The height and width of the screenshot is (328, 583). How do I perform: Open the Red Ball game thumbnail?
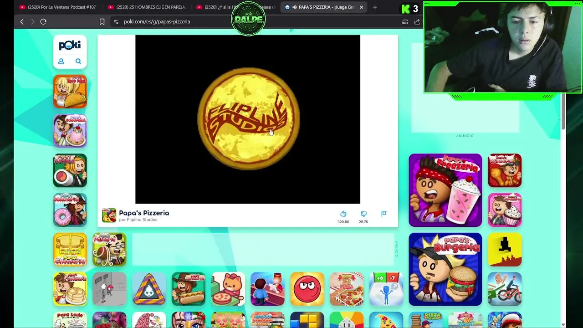tap(307, 289)
